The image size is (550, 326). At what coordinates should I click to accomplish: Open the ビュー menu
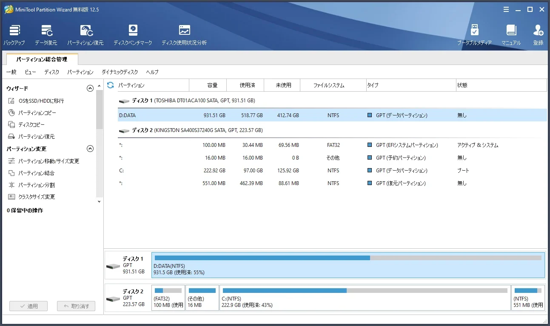(x=30, y=72)
